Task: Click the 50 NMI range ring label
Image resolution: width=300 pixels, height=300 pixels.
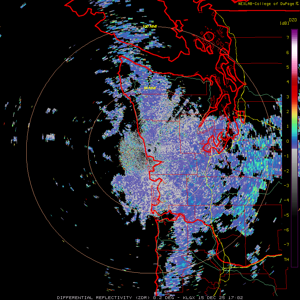Action: (x=150, y=88)
